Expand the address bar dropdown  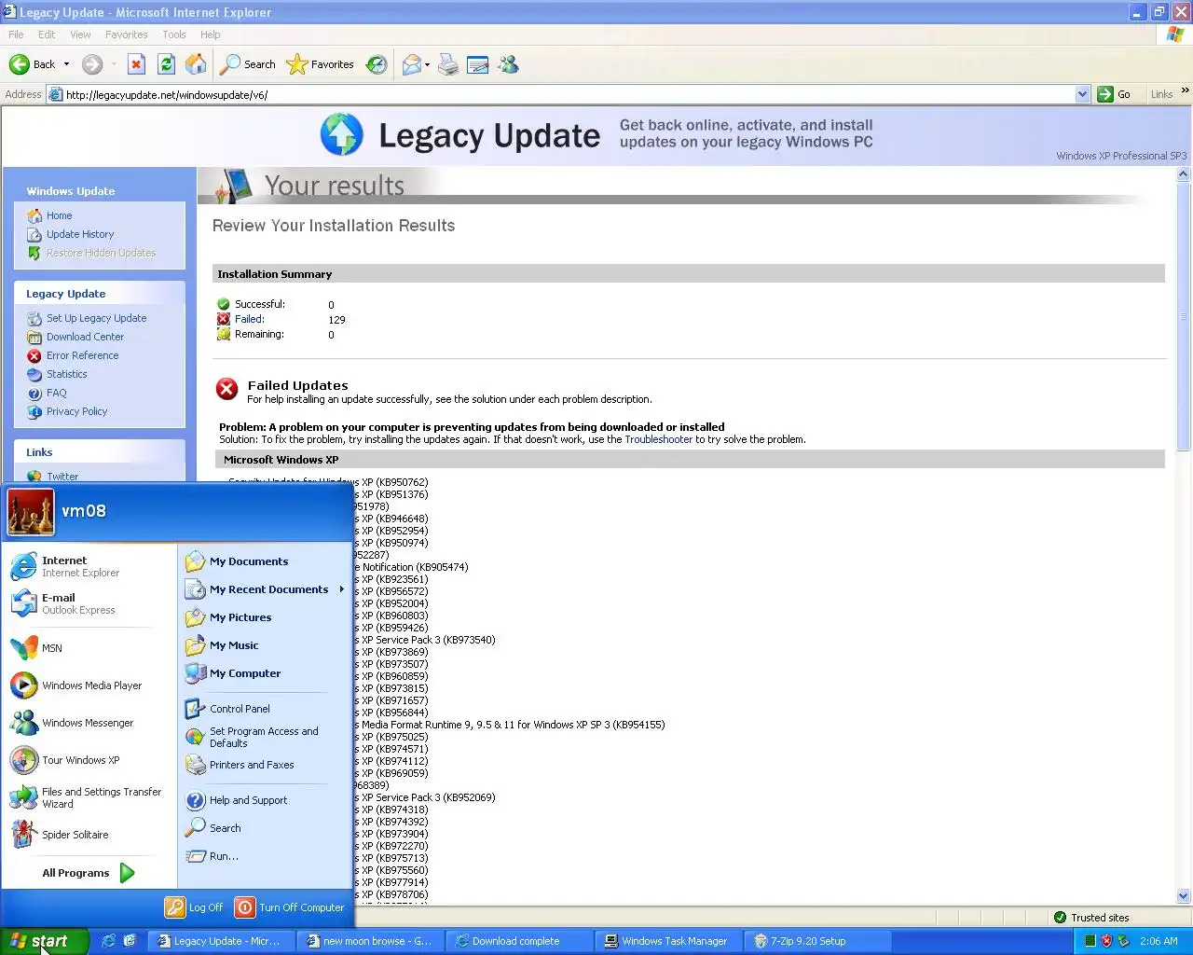(x=1082, y=94)
